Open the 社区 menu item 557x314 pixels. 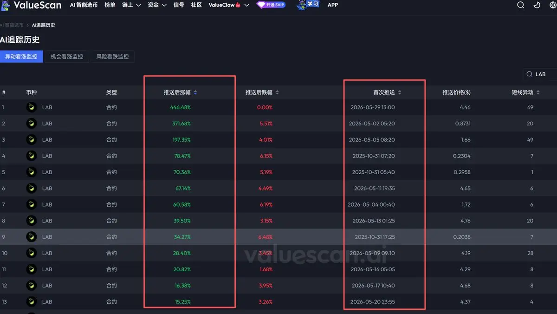196,5
